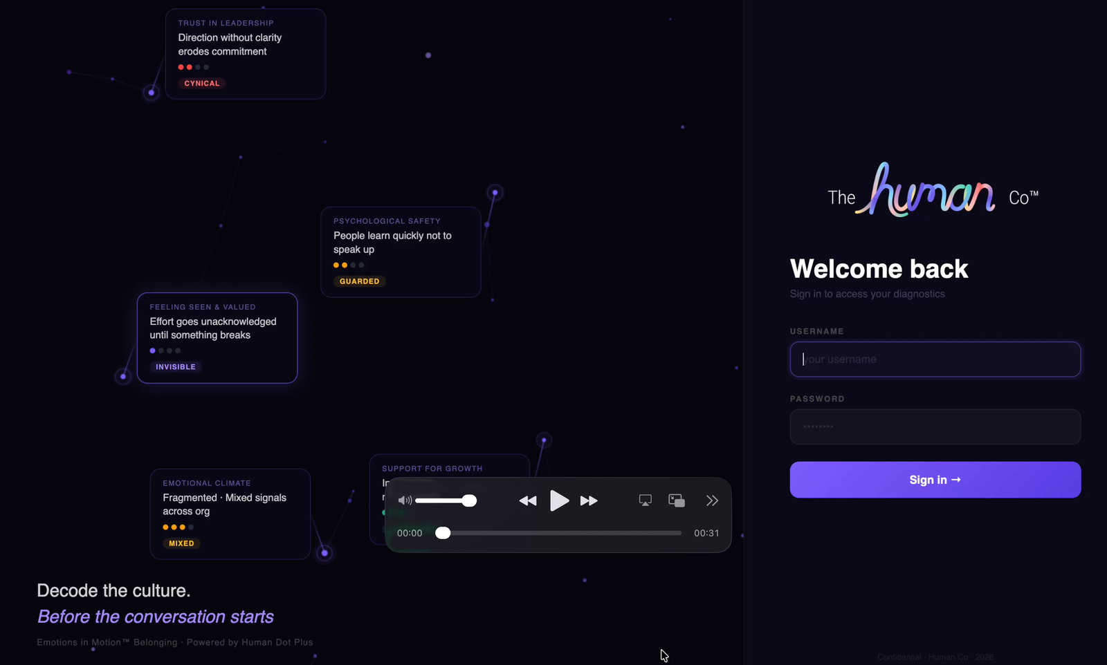Select the Emotional Climate card
Screen dimensions: 1107x665
click(x=230, y=514)
